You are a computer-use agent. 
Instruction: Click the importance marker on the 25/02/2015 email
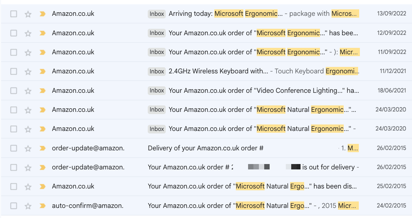[x=42, y=186]
